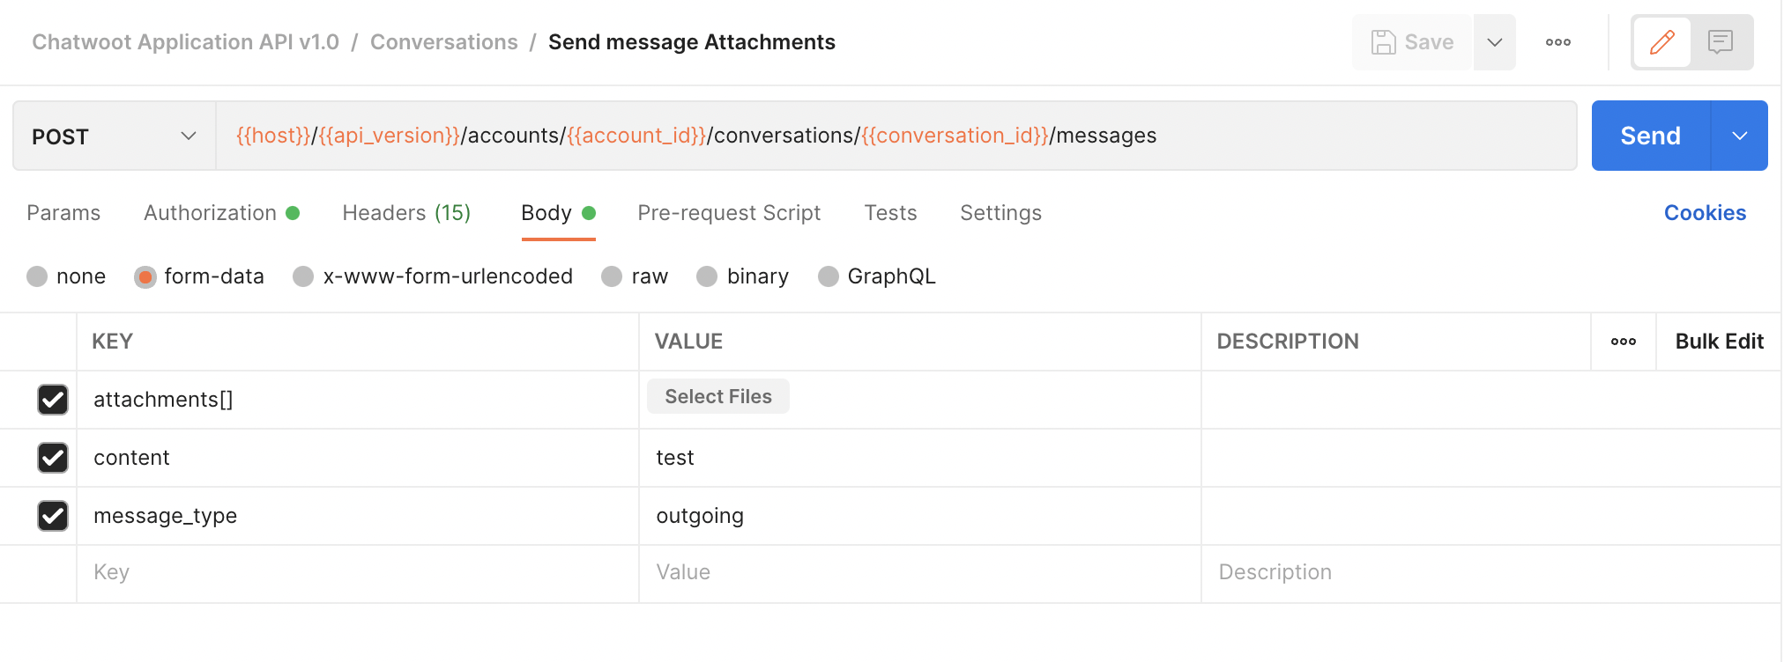This screenshot has height=662, width=1784.
Task: Disable the content form-data row
Action: point(53,458)
